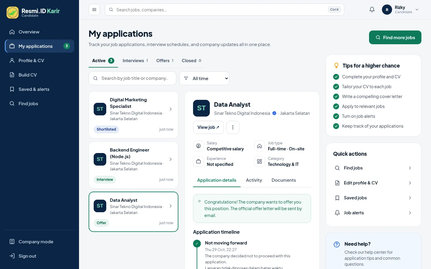Click the Data Analyst ST company logo in header
Viewport: 431px width, 269px height.
tap(201, 108)
